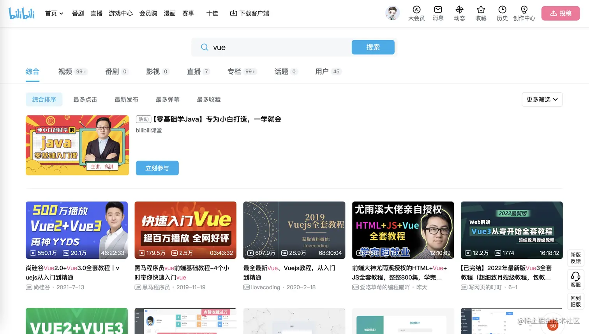Open 漫画 in the top navigation
Screen dimensions: 589x334
[x=170, y=13]
